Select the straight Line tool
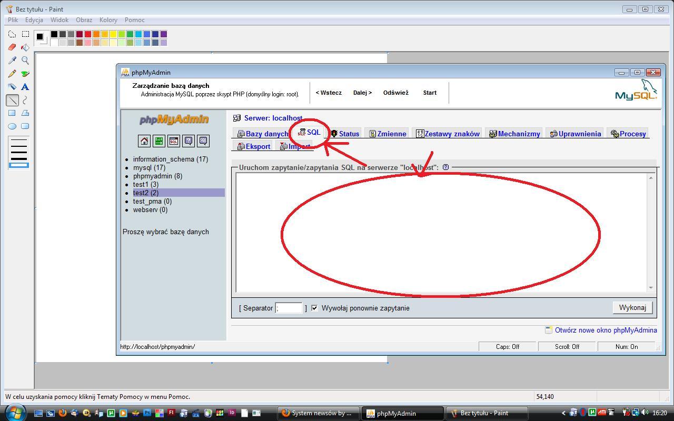Screen dimensions: 674x421 (x=12, y=100)
